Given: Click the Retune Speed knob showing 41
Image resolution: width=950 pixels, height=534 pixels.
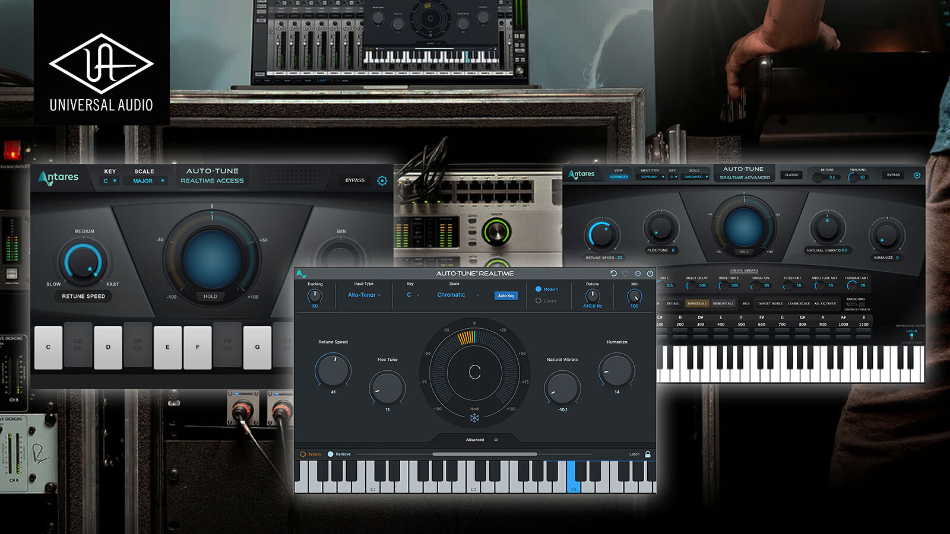Looking at the screenshot, I should coord(332,370).
